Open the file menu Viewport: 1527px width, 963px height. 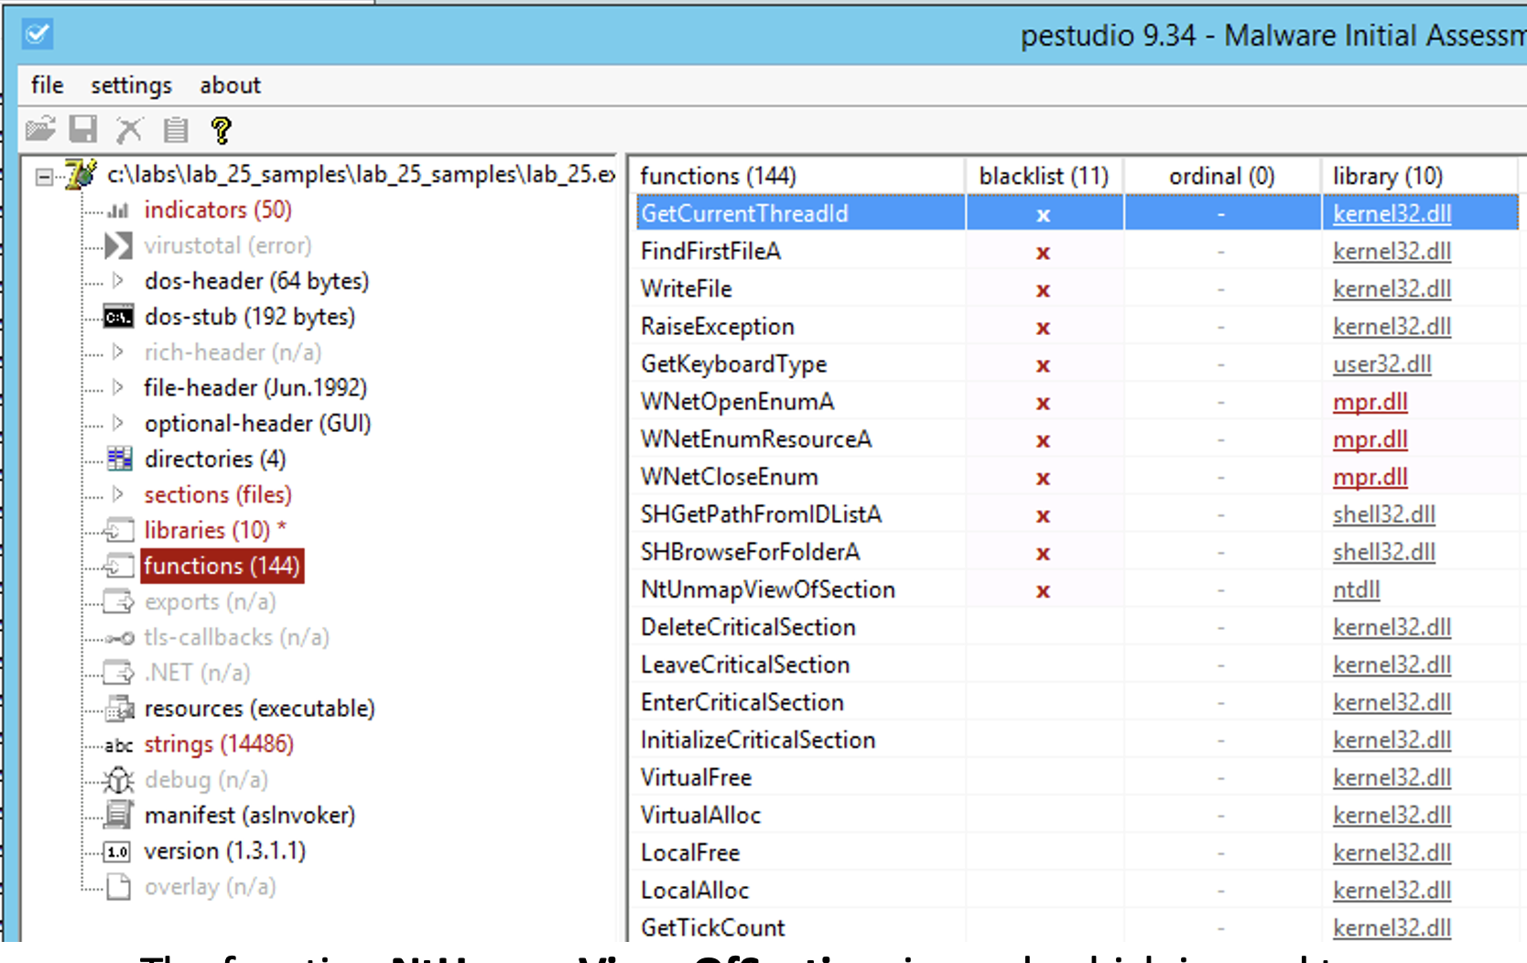[x=48, y=85]
